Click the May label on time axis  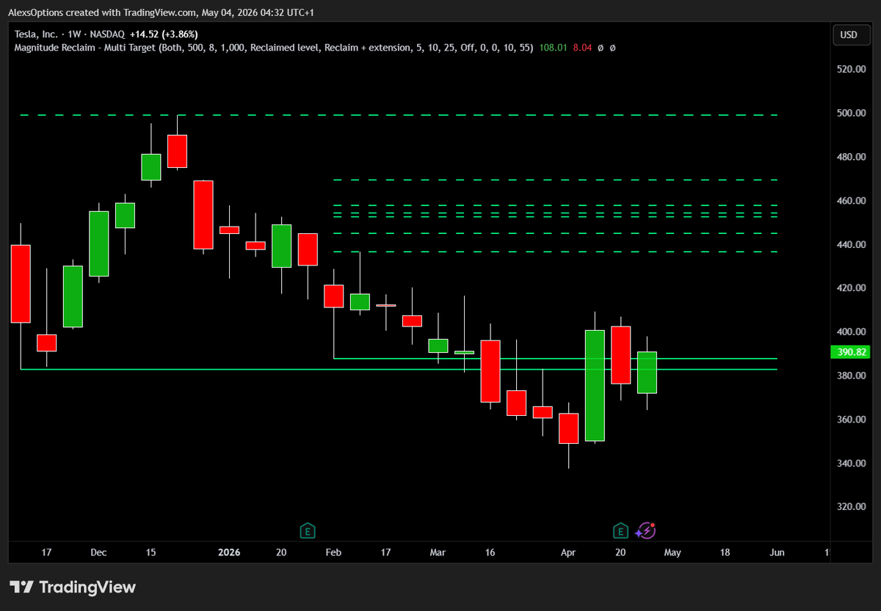[x=673, y=552]
